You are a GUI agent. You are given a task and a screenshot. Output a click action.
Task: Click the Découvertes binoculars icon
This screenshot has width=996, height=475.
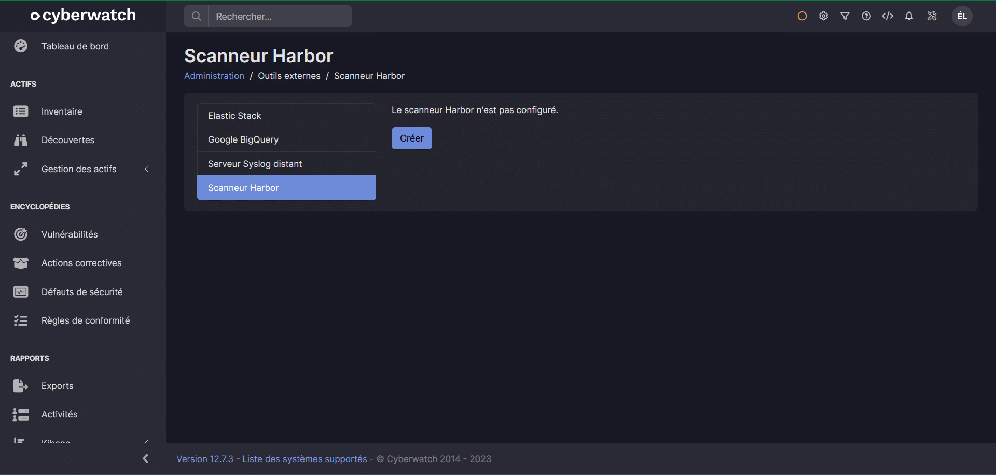tap(21, 140)
